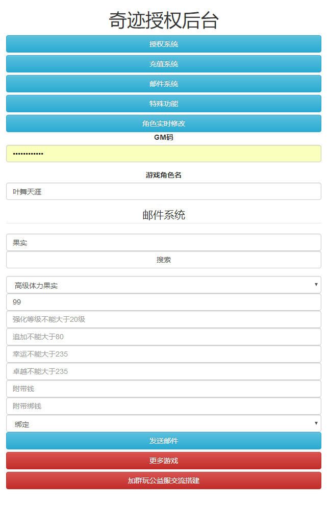Open the 充值系统 section
The height and width of the screenshot is (506, 329).
164,64
